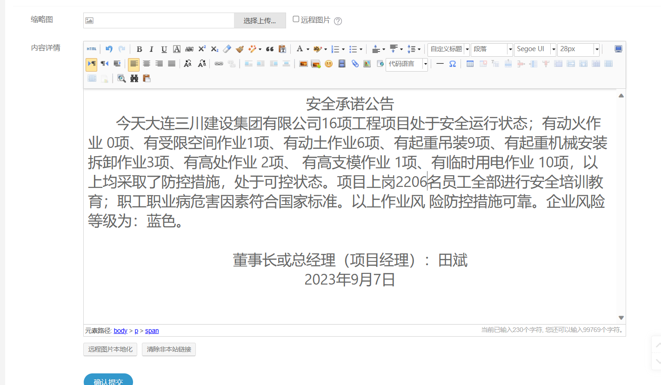Apply the font color A button
The image size is (661, 385).
click(300, 49)
